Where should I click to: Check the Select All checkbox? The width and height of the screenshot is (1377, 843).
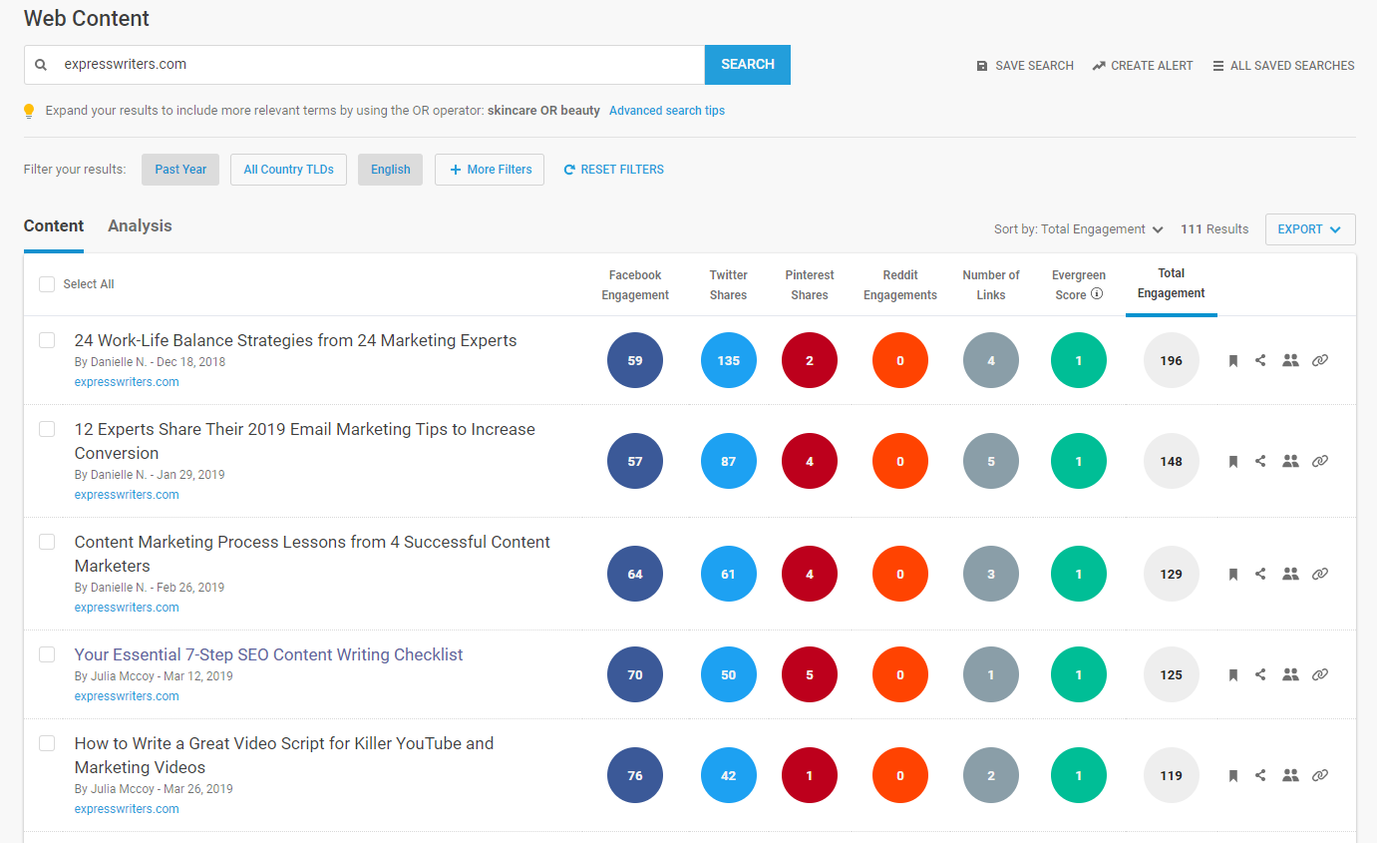47,284
